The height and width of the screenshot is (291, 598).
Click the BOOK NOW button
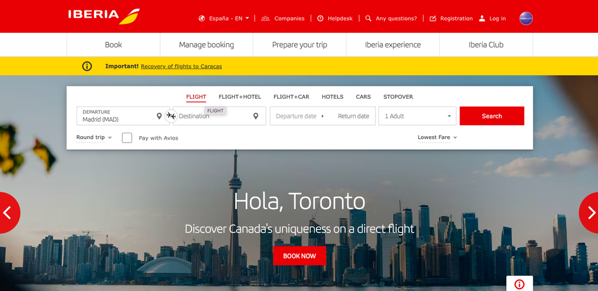[x=300, y=256]
